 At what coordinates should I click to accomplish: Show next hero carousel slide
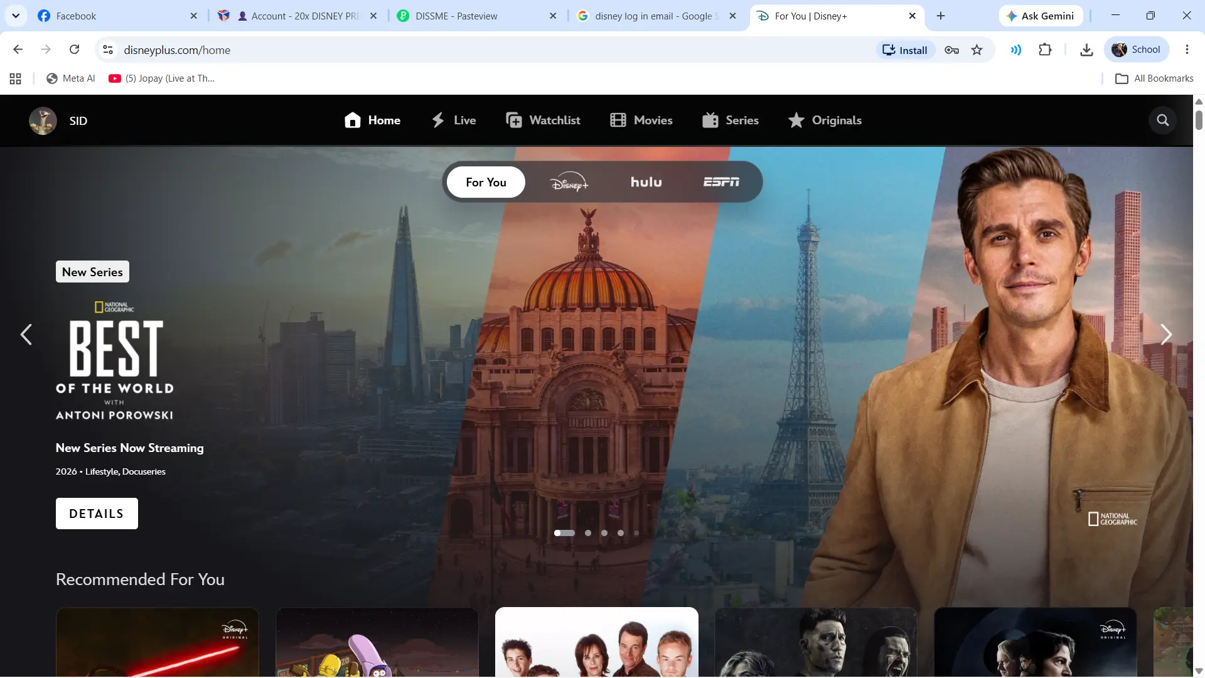pyautogui.click(x=1166, y=335)
